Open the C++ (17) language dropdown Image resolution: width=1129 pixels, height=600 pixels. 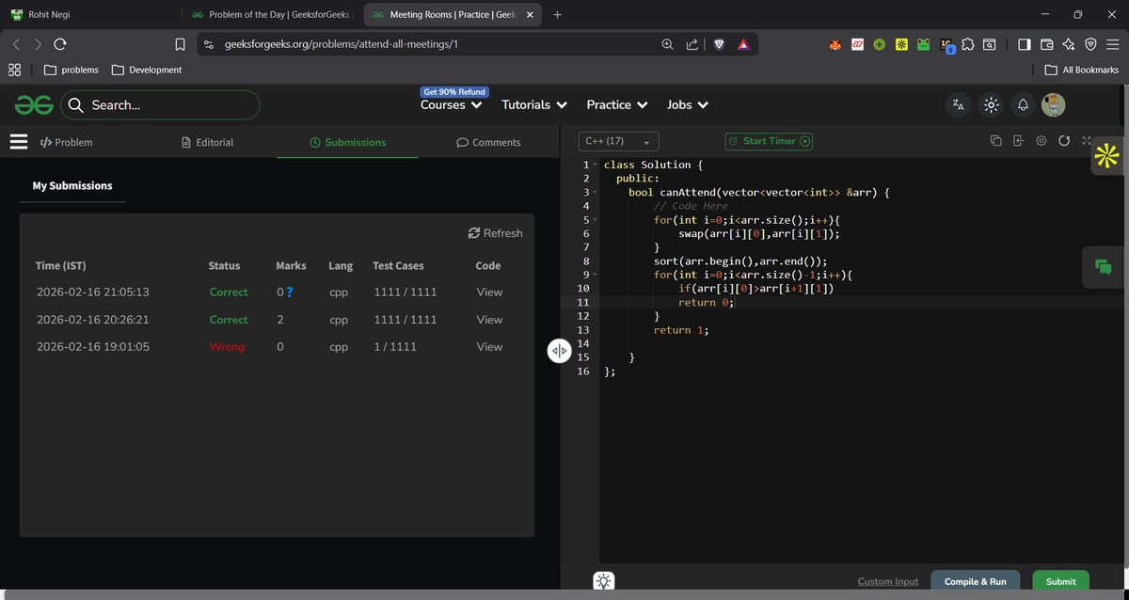click(617, 140)
